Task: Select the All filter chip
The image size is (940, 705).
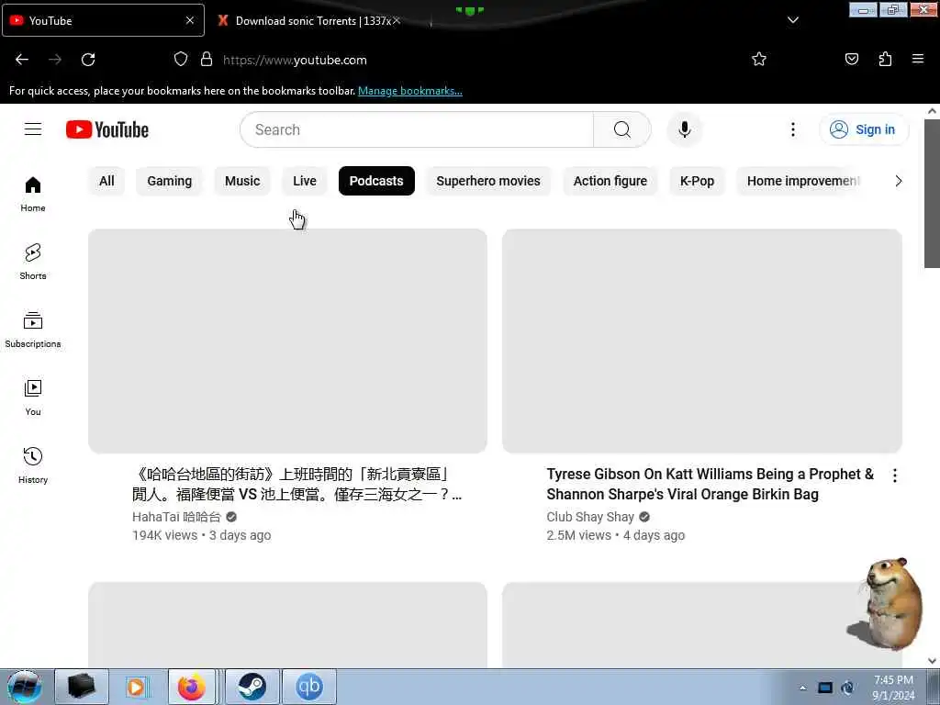Action: point(106,181)
